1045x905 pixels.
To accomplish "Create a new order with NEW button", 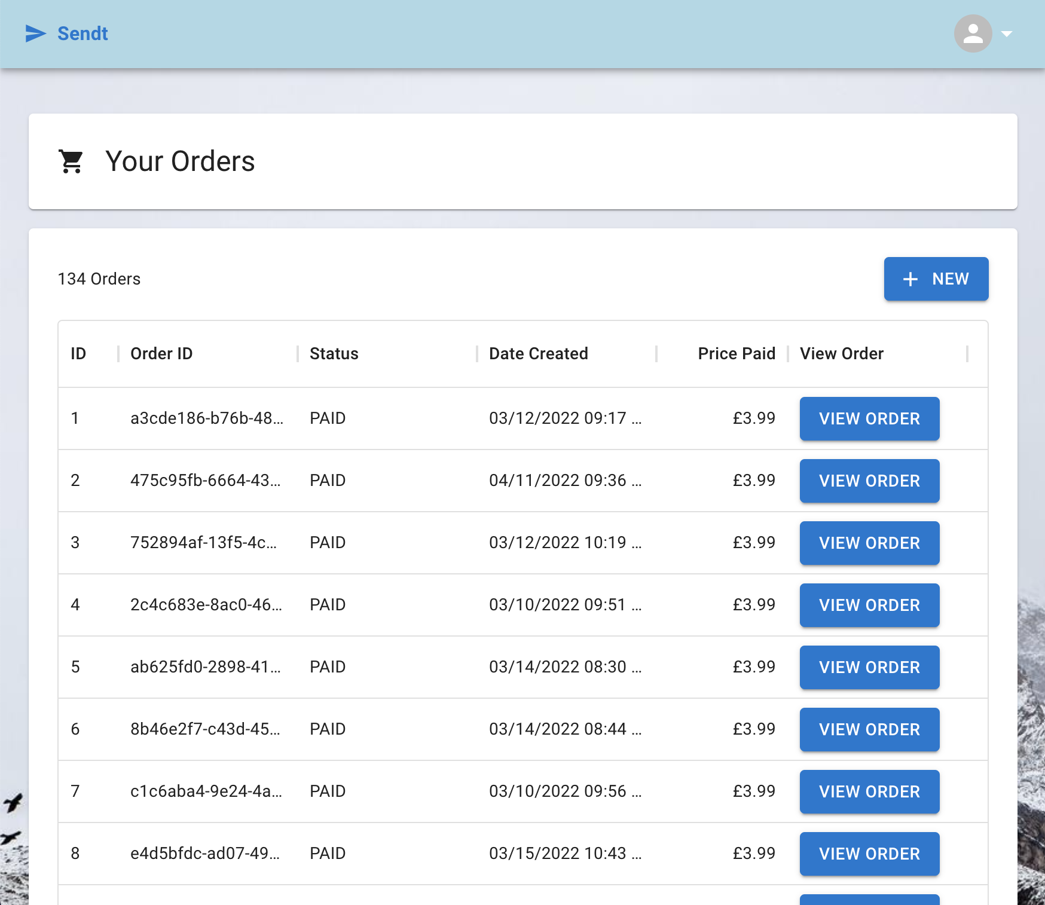I will 936,279.
